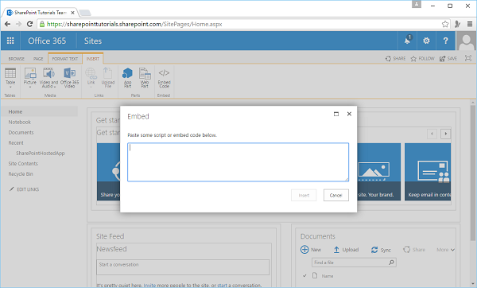Image resolution: width=477 pixels, height=288 pixels.
Task: Select the INSERT ribbon tab
Action: point(93,59)
